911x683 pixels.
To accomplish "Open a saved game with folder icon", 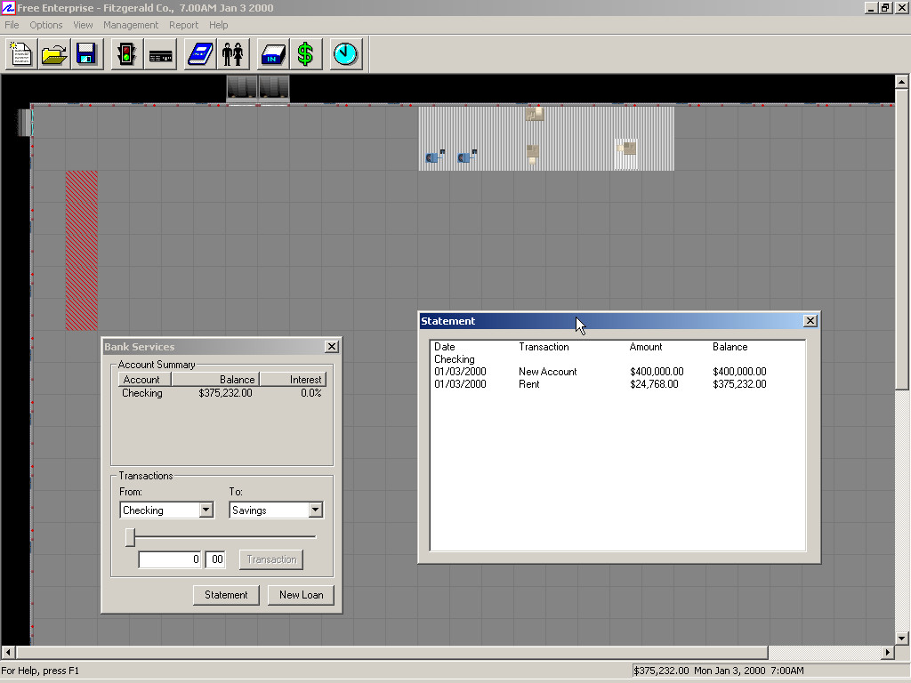I will tap(53, 54).
